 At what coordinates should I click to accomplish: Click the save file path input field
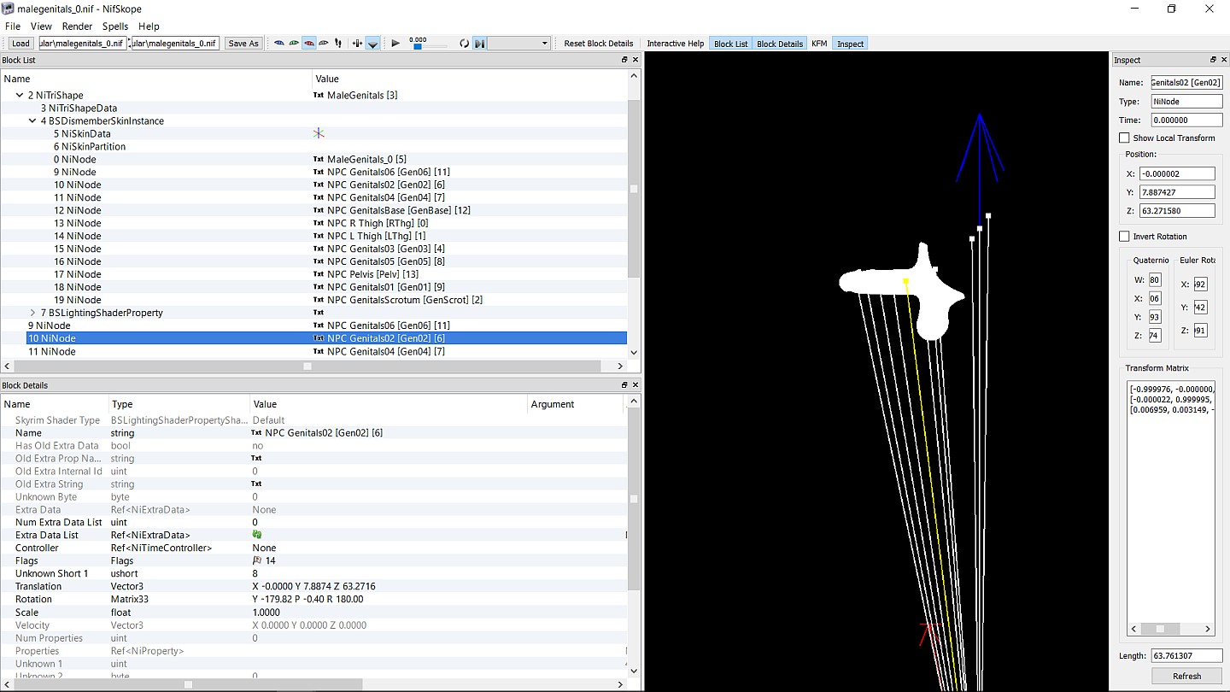pyautogui.click(x=175, y=44)
